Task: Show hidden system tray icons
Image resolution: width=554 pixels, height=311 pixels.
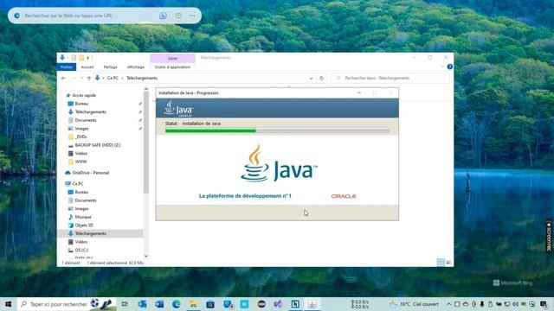Action: coord(448,304)
